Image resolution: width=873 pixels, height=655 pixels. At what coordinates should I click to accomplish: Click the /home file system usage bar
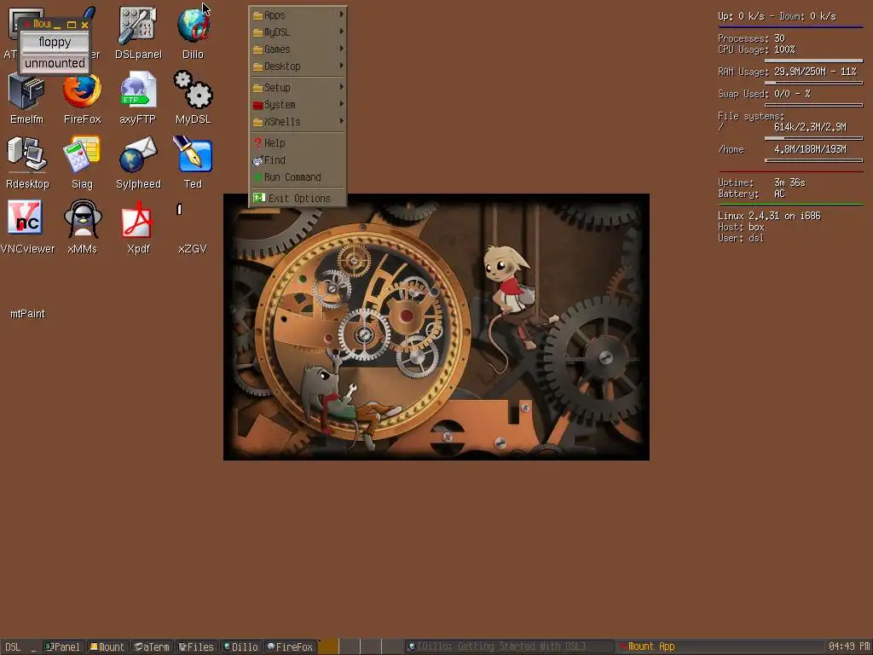813,160
